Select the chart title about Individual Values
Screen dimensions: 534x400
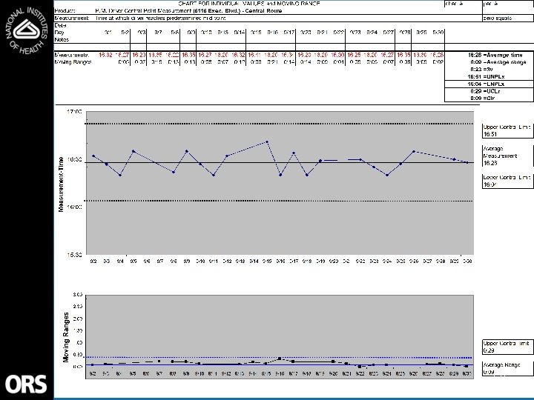[x=249, y=4]
